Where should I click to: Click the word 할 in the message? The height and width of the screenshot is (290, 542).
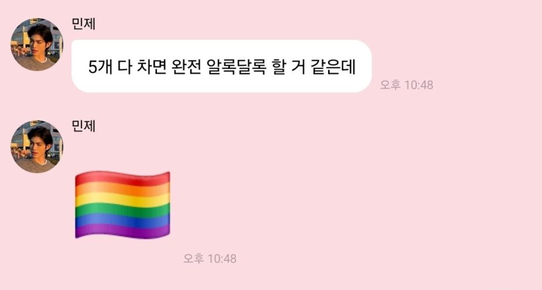278,67
